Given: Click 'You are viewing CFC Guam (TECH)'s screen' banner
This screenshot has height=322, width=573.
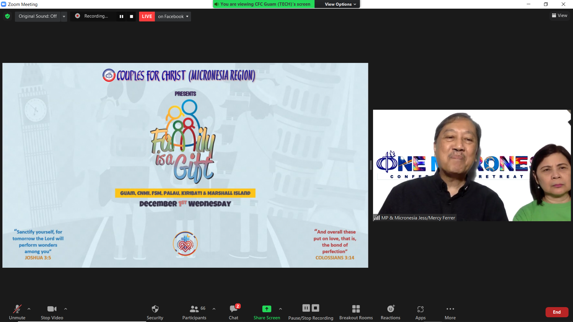Looking at the screenshot, I should (x=264, y=4).
